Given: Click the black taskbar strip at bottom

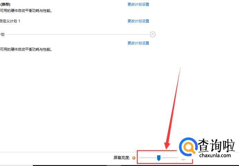Looking at the screenshot, I should point(136,165).
